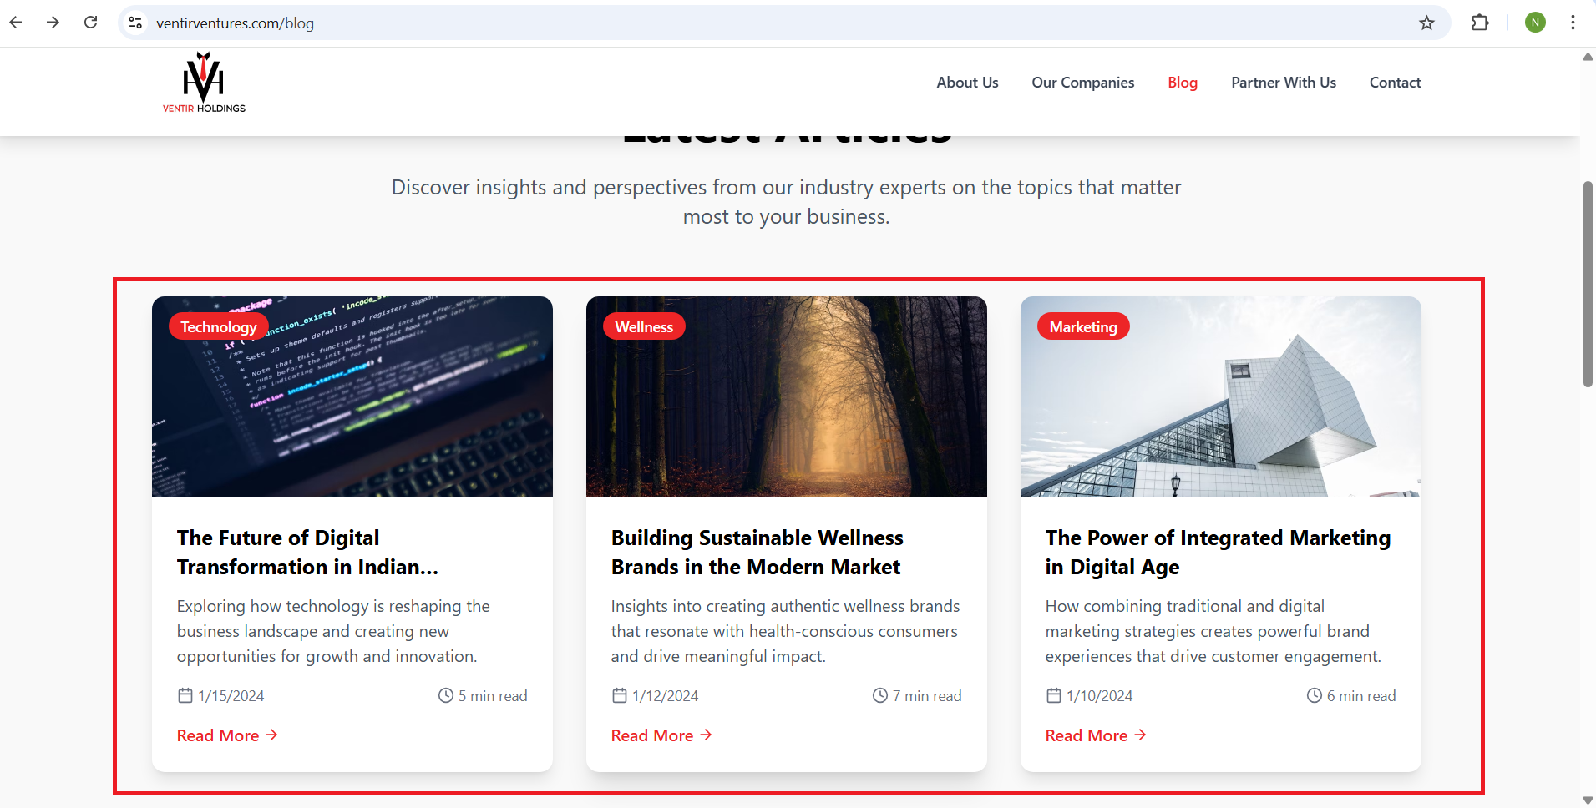Bookmark this page with star icon
This screenshot has height=808, width=1596.
1426,23
